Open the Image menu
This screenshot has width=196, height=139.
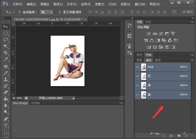click(45, 4)
